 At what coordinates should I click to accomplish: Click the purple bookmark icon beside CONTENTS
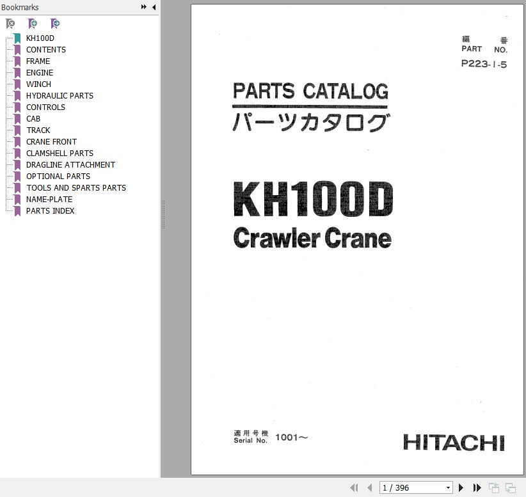tap(17, 50)
